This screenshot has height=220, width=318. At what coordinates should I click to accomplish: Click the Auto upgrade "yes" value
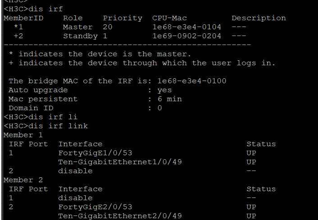coord(165,90)
